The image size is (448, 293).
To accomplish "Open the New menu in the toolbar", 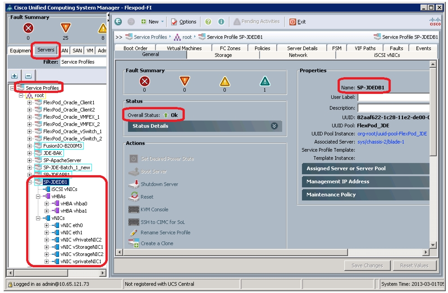I will click(x=153, y=22).
